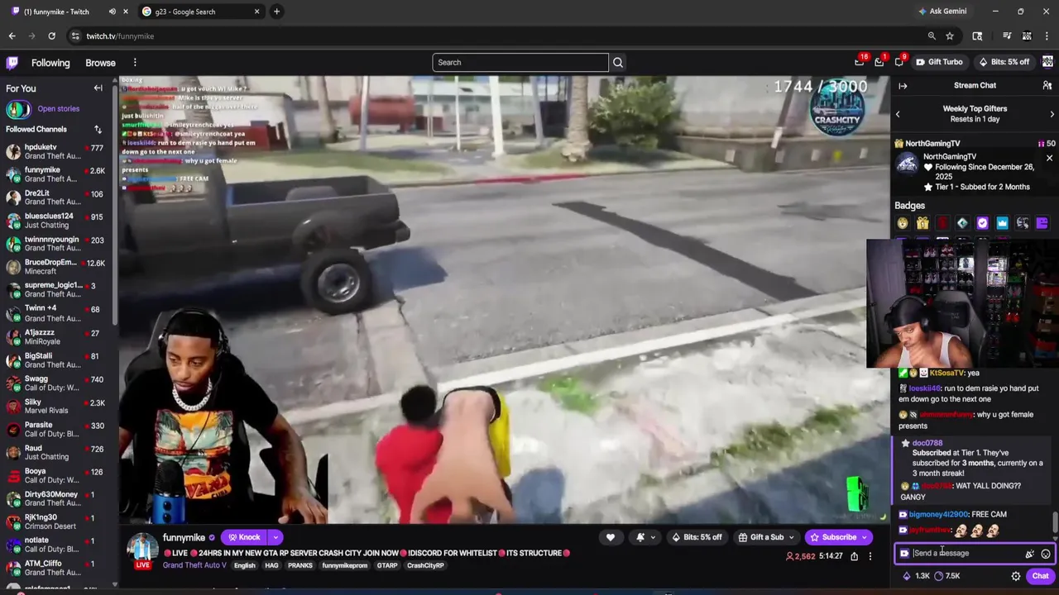Open the Browse page
Image resolution: width=1059 pixels, height=595 pixels.
[x=100, y=63]
